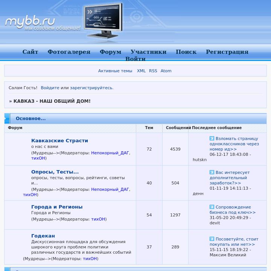Click topic count 40 for Опросы, Тесты
Screen dimensions: 271x271
[149, 183]
